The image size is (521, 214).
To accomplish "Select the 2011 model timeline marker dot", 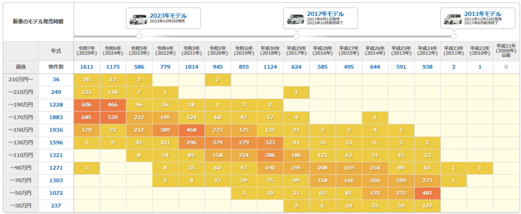I will pos(453,36).
